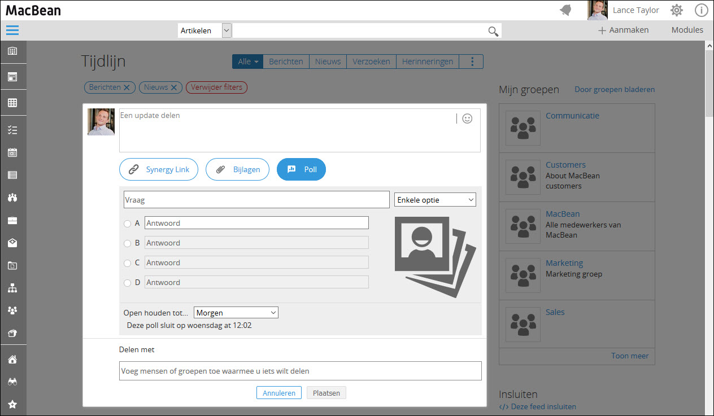Select radio button for answer C

[127, 263]
